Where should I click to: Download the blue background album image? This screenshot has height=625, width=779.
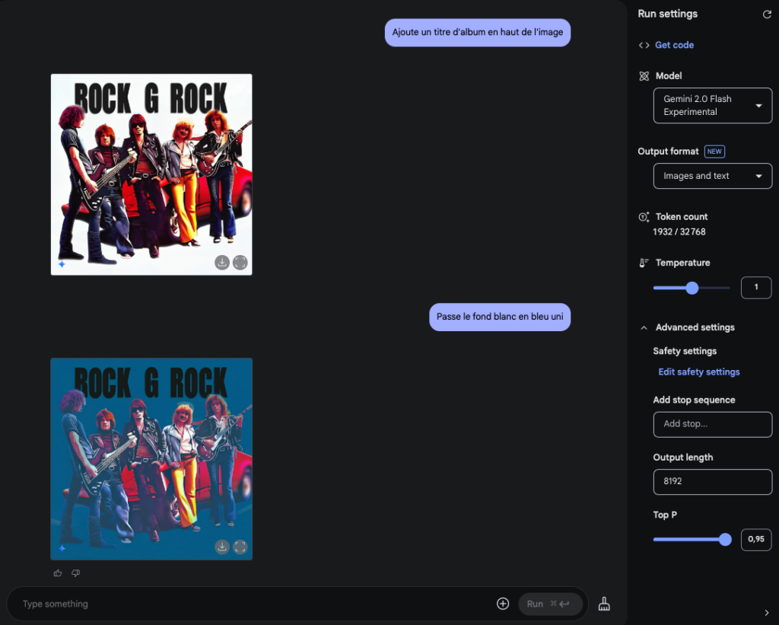click(222, 547)
